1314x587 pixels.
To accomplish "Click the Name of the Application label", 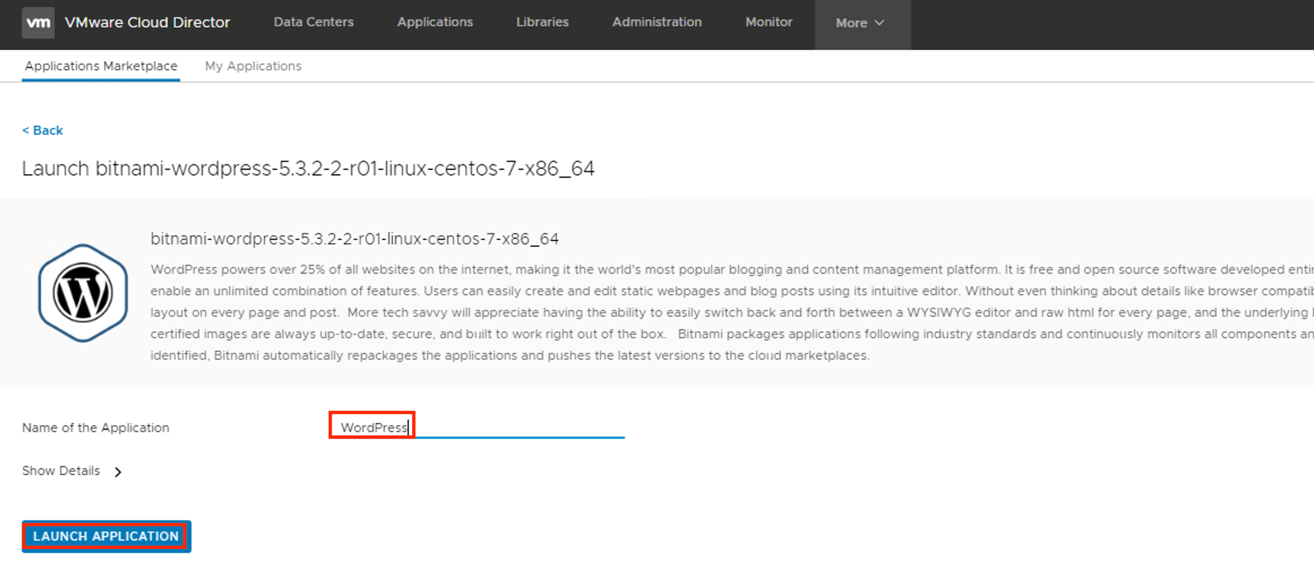I will [x=96, y=428].
